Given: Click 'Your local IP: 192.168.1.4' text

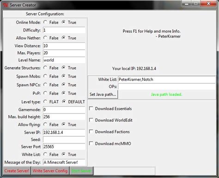Looking at the screenshot, I should pyautogui.click(x=134, y=69).
